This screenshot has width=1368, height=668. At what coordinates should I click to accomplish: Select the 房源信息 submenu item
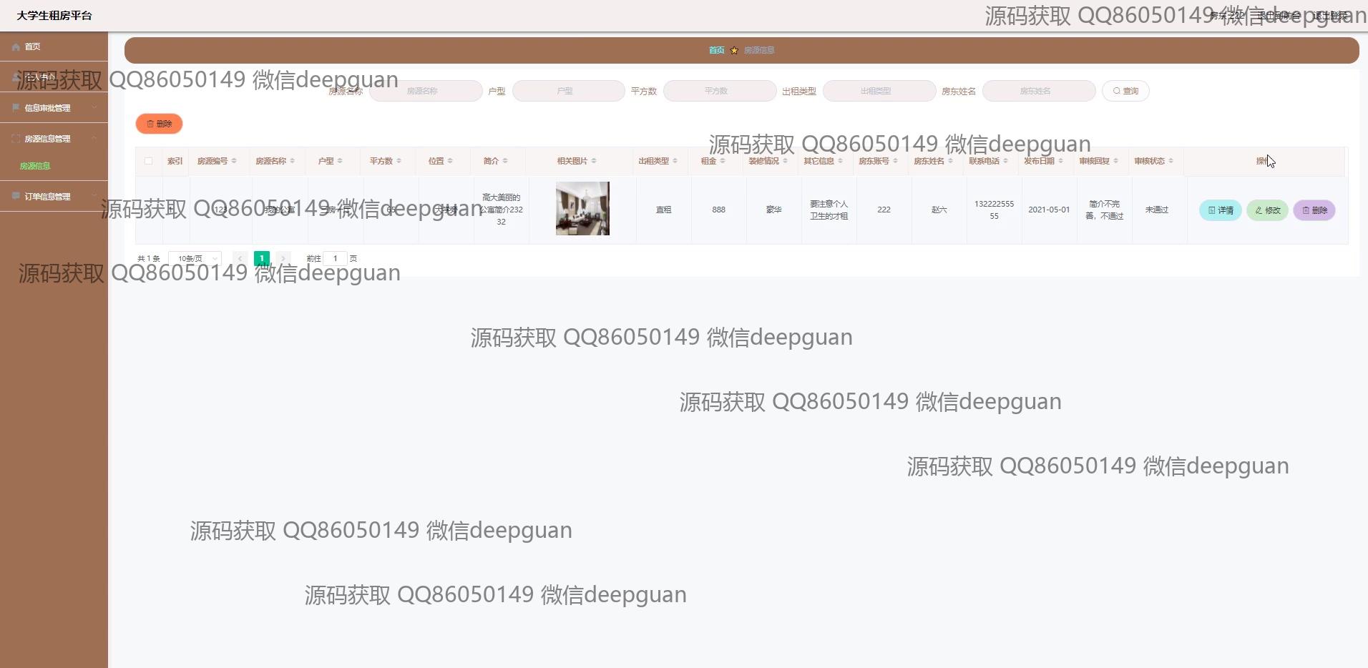pyautogui.click(x=35, y=166)
